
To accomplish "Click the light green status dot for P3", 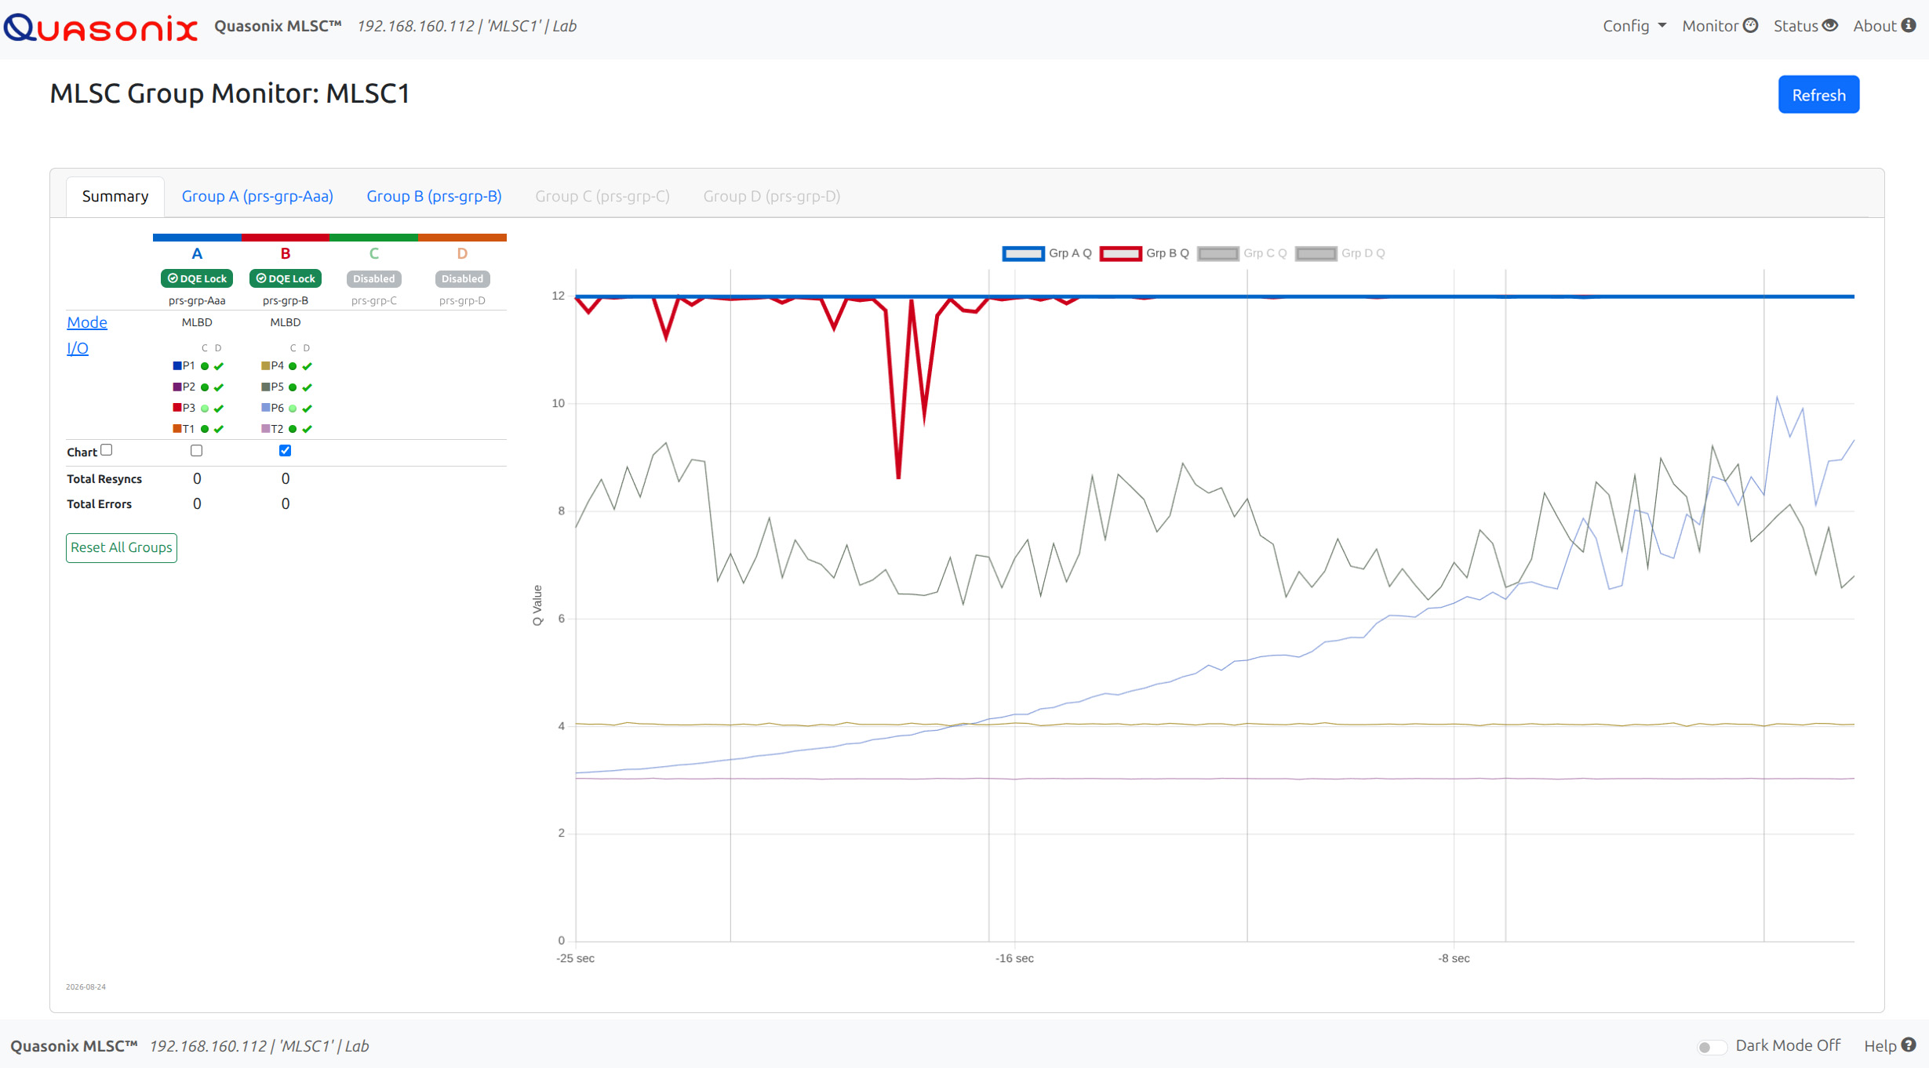I will point(205,409).
